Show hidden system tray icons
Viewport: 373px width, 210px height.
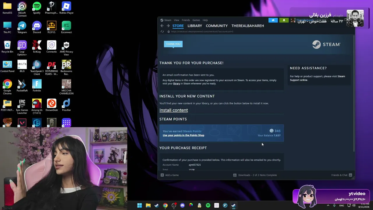click(328, 205)
